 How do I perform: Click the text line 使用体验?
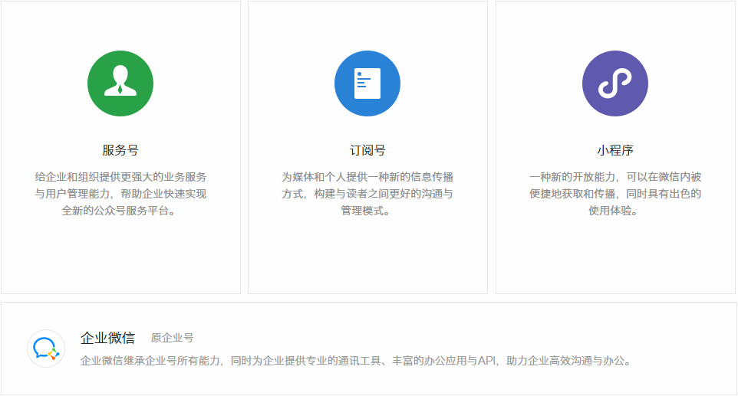tap(615, 211)
